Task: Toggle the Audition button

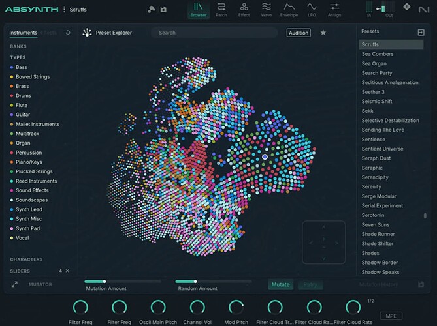Action: [x=299, y=33]
